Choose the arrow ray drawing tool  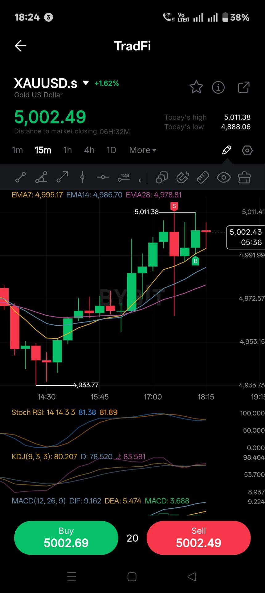(62, 178)
